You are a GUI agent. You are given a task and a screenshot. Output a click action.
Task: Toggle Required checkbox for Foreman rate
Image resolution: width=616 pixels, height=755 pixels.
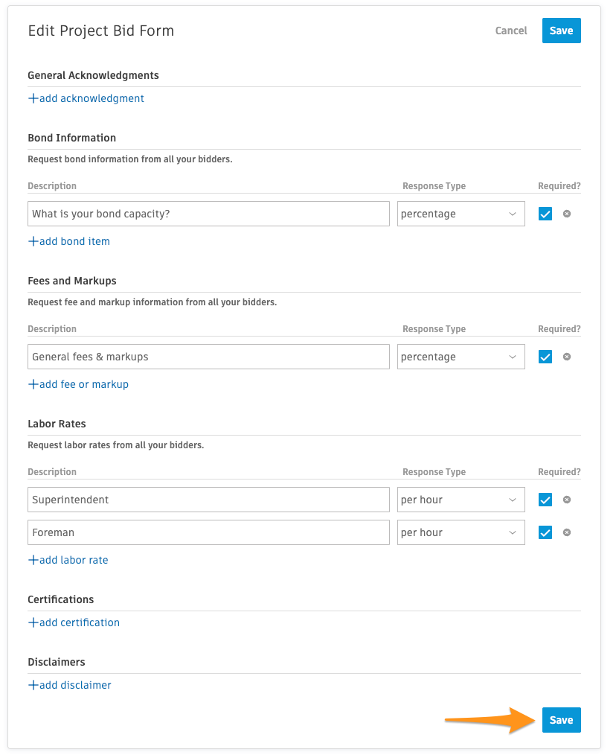click(545, 532)
